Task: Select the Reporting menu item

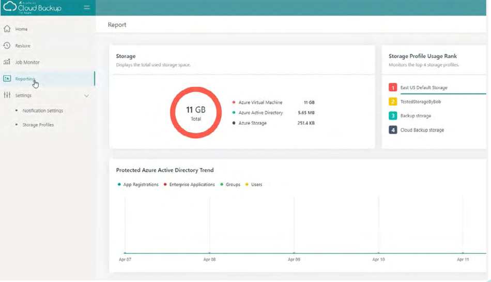Action: coord(48,79)
